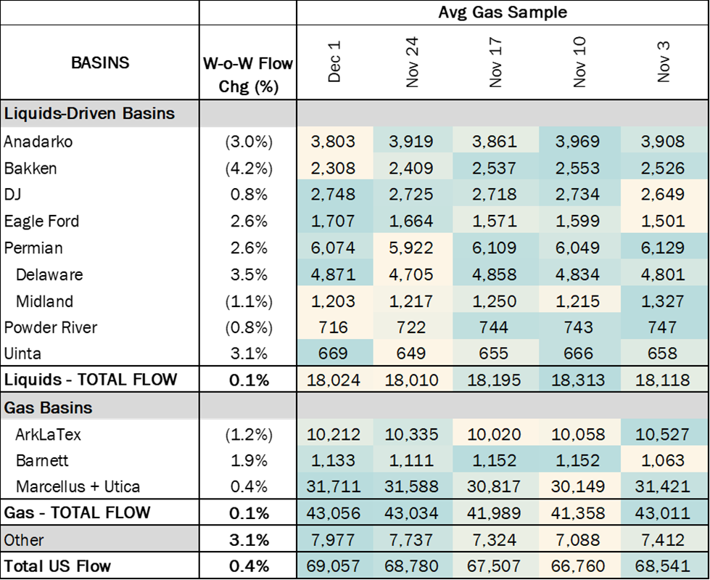Select the Gas Basins section header
710x580 pixels.
coord(48,408)
